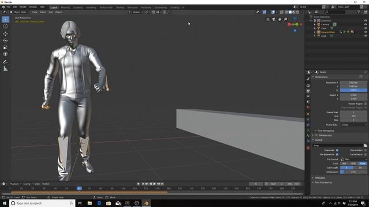Select the Rotate tool
Screen dimensions: 369x207
click(5, 40)
